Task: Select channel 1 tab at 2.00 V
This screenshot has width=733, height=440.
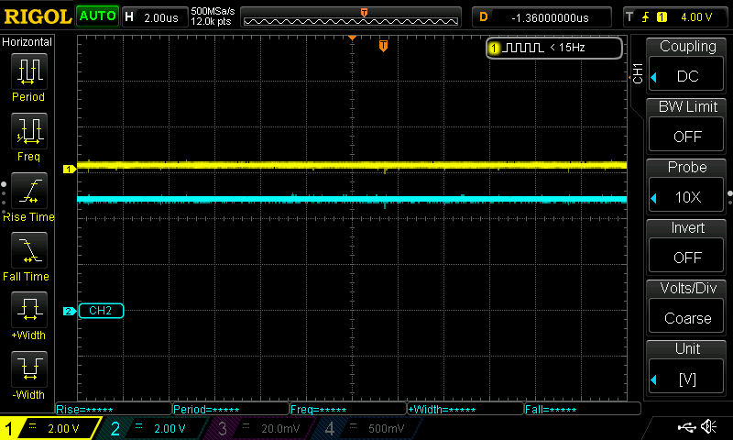Action: coord(49,428)
